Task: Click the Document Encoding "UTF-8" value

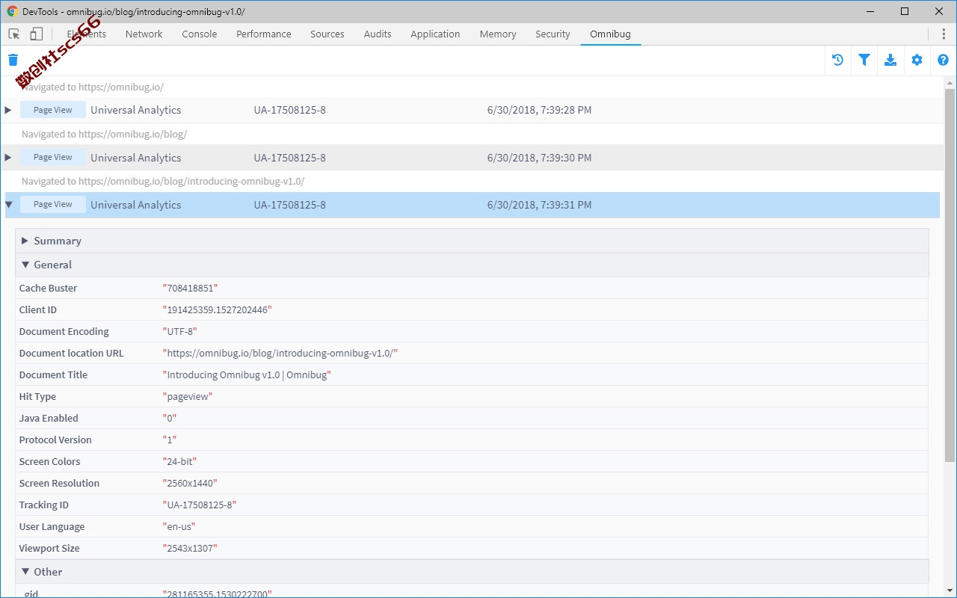Action: point(179,331)
